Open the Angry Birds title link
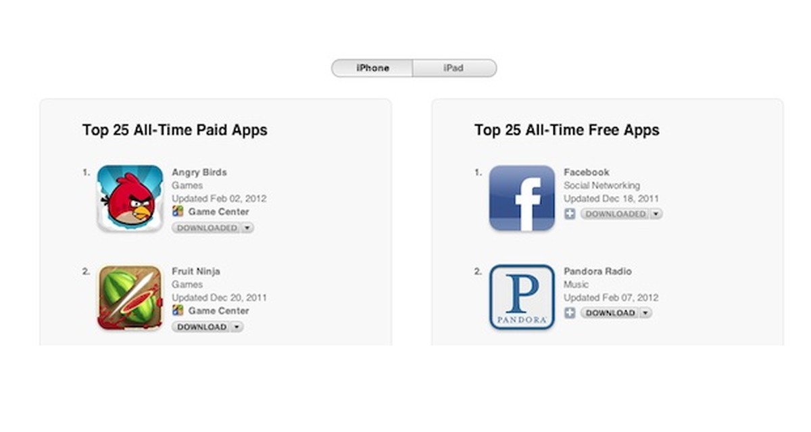This screenshot has height=432, width=811. point(199,172)
